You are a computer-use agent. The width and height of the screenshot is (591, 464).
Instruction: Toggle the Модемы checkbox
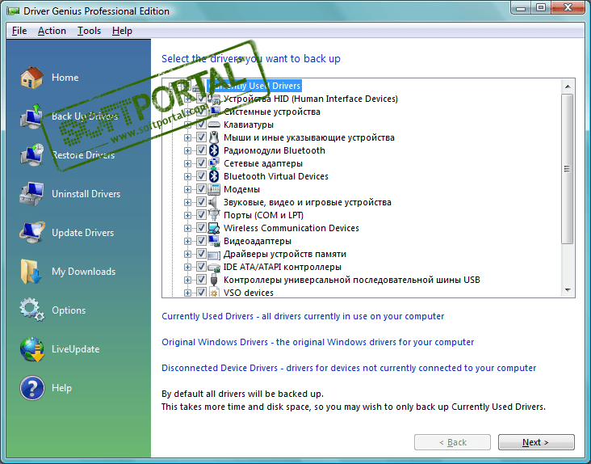pos(201,188)
